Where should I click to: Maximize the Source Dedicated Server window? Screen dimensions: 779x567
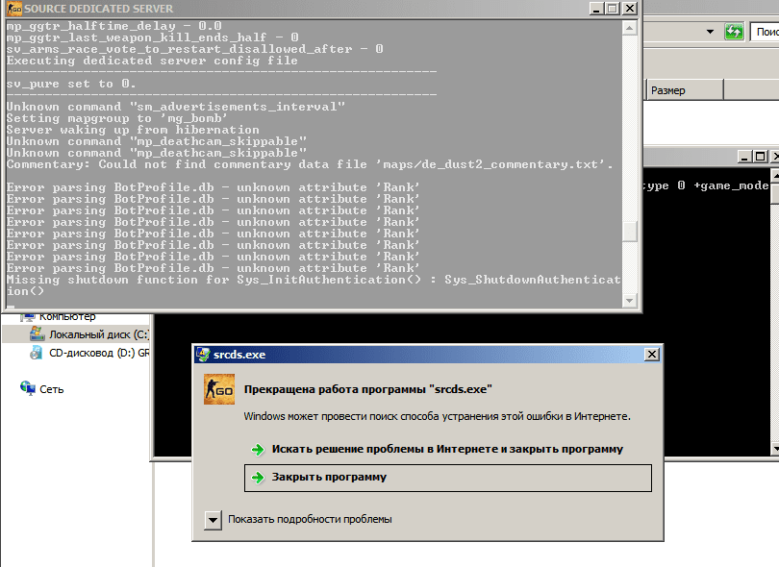point(613,9)
